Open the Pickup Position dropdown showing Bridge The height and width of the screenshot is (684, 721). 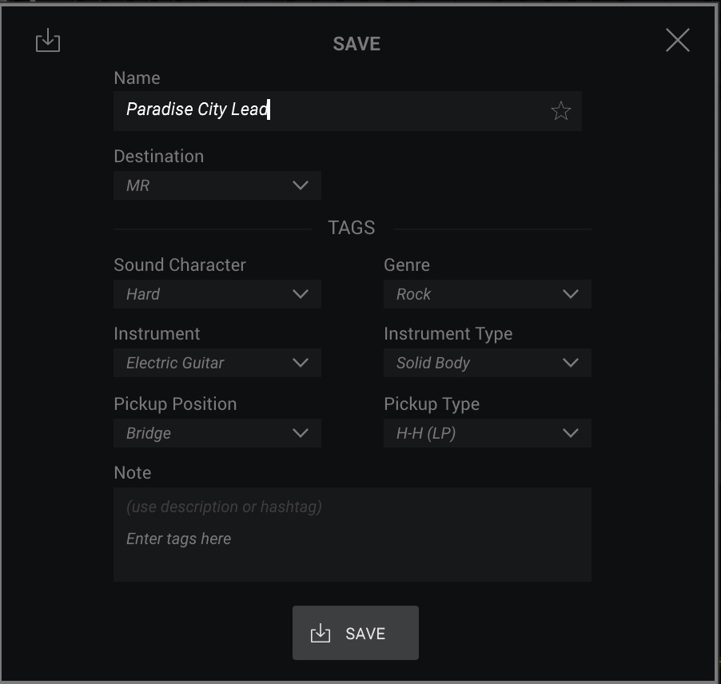217,432
